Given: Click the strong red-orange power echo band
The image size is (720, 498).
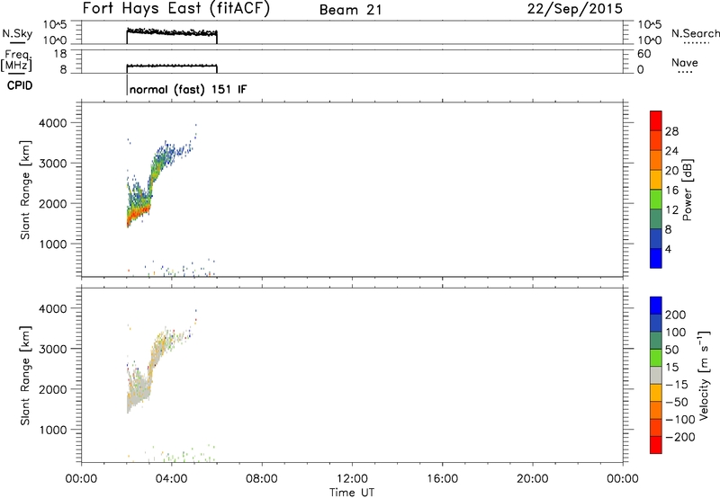Looking at the screenshot, I should (137, 214).
